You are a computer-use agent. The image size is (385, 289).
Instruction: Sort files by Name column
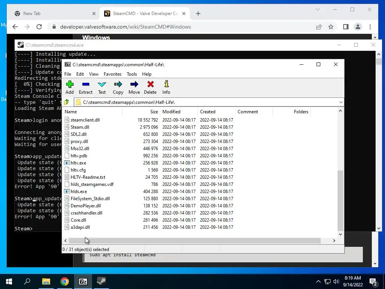pyautogui.click(x=92, y=111)
